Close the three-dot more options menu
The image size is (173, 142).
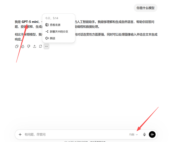coord(47,46)
